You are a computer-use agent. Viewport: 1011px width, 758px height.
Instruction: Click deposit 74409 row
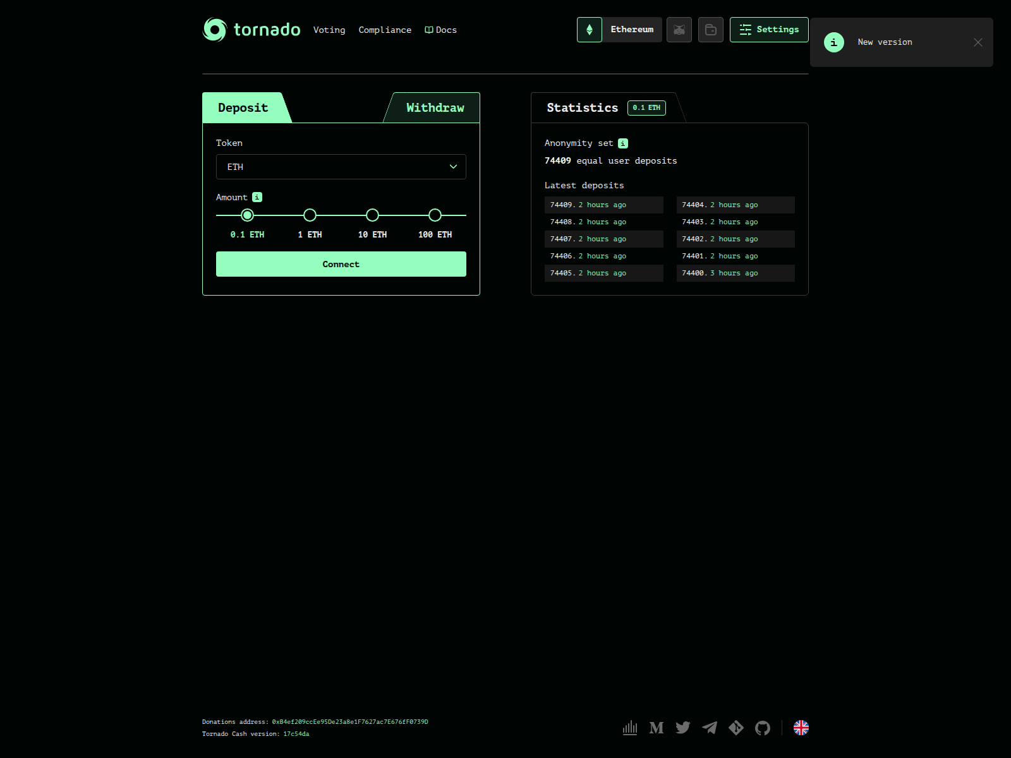pos(604,205)
